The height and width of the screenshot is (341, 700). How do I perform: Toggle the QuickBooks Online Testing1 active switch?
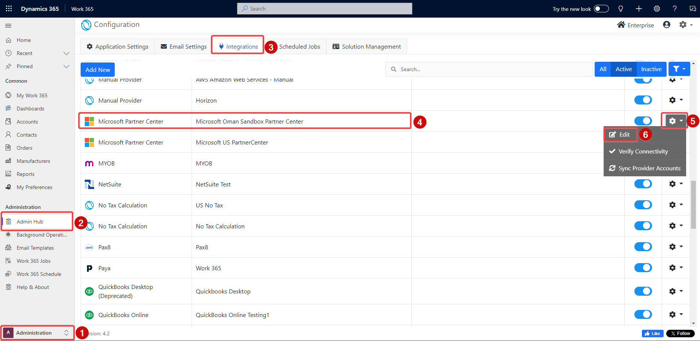click(x=643, y=314)
